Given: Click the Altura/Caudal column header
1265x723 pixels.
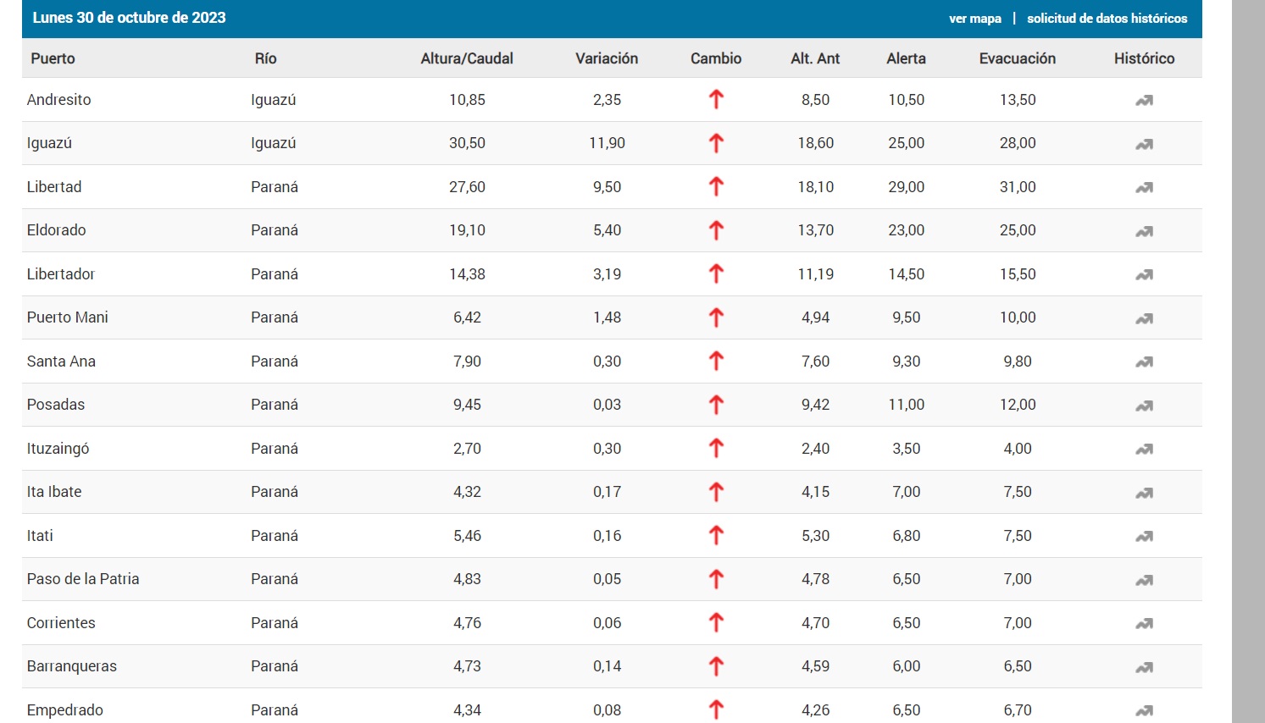Looking at the screenshot, I should pos(467,58).
